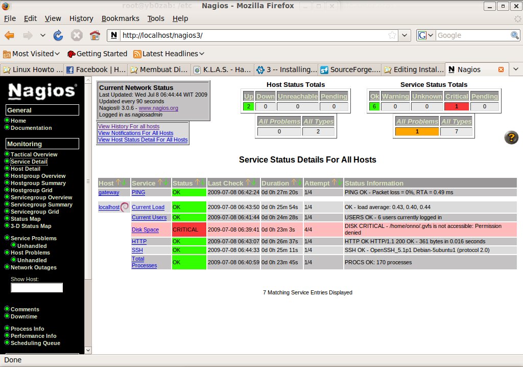The width and height of the screenshot is (523, 367).
Task: Open the Most Visited bookmarks dropdown
Action: pos(32,54)
